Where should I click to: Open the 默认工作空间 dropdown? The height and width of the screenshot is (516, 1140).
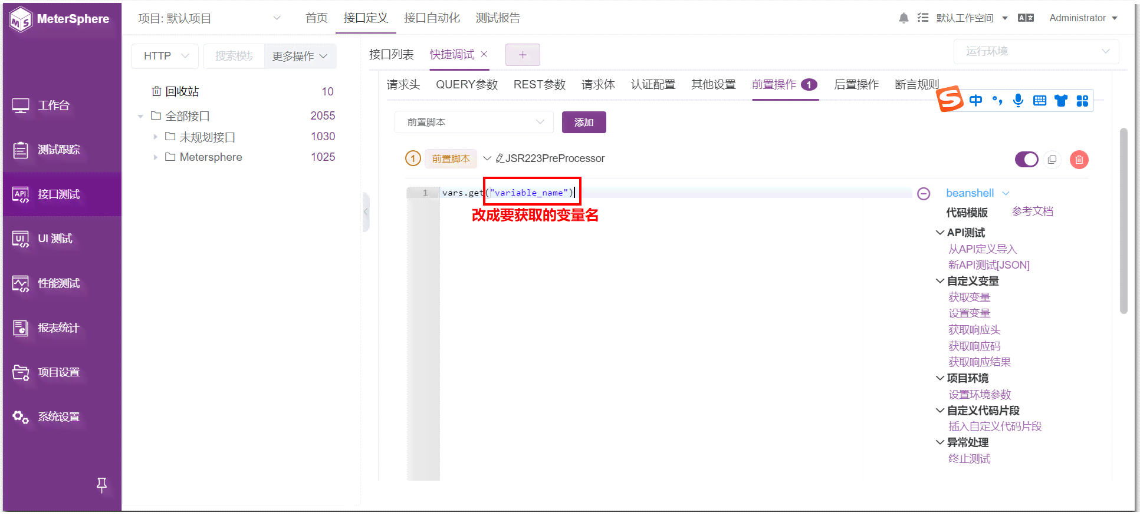point(972,18)
